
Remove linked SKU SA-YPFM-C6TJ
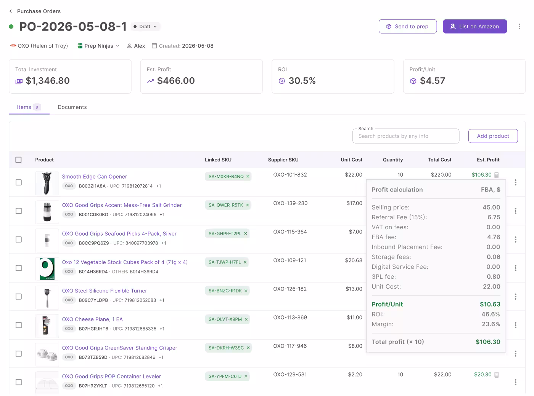pos(246,377)
